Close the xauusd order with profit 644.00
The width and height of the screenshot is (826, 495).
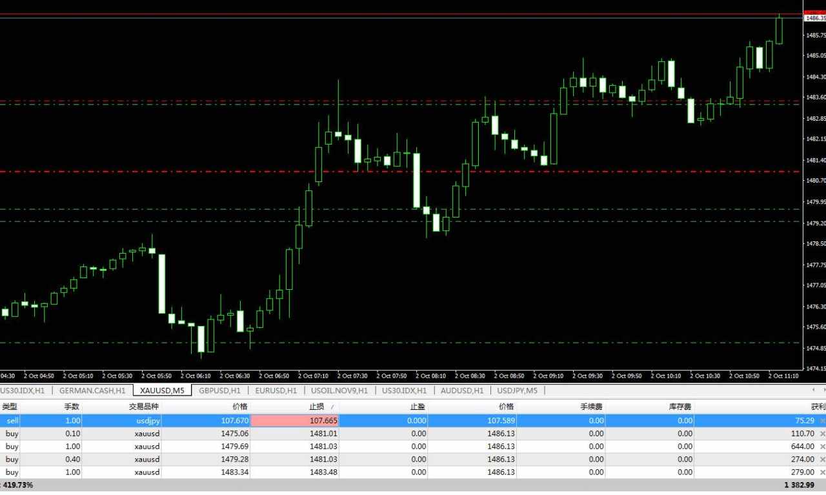(822, 447)
